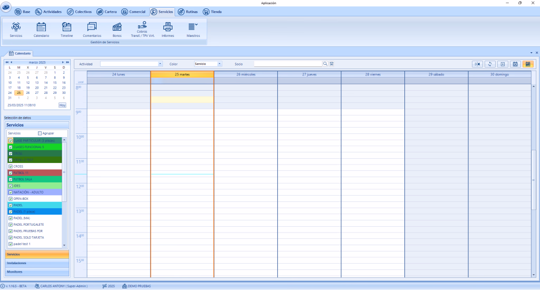The image size is (540, 290).
Task: Click the Hoy button under the mini calendar
Action: tap(62, 105)
